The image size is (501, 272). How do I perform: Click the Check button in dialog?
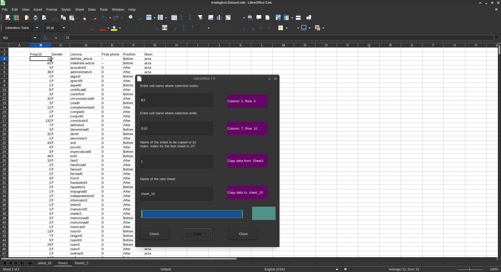point(154,234)
